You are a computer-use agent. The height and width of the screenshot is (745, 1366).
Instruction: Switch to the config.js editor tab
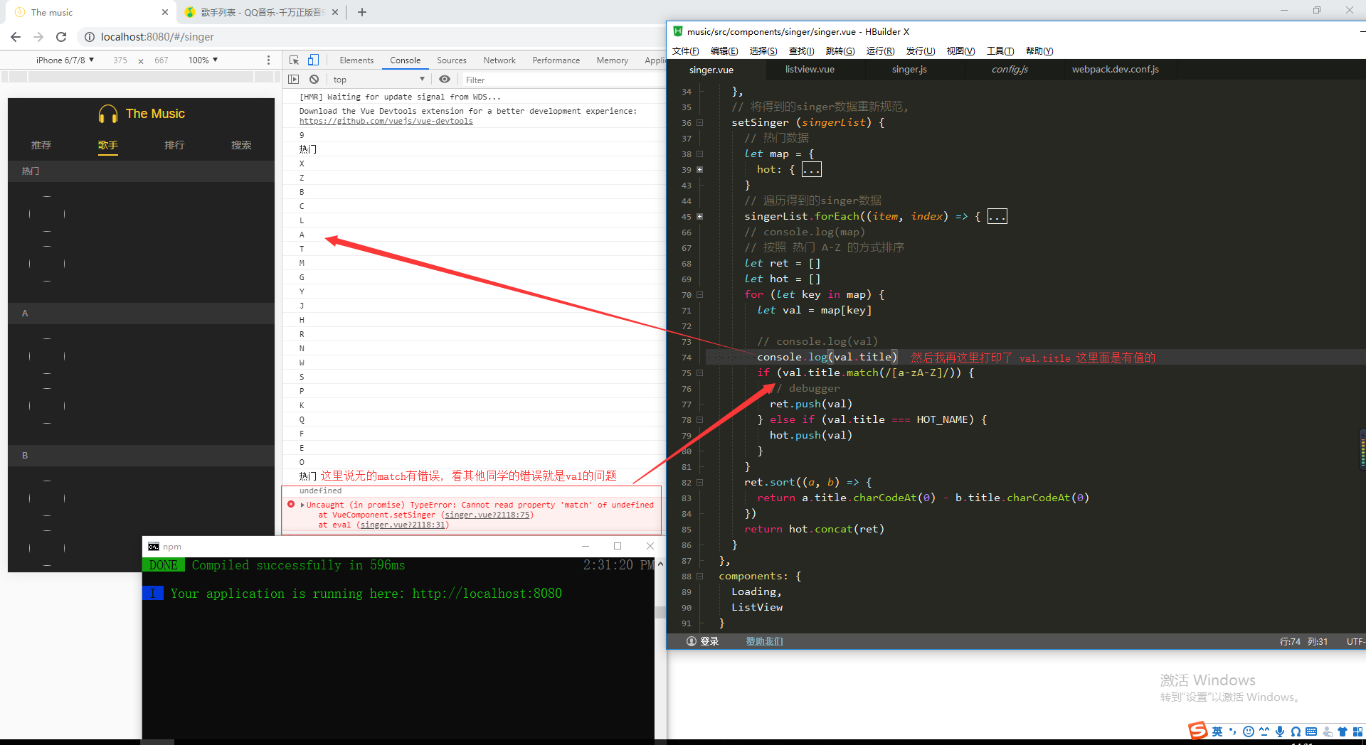1010,70
